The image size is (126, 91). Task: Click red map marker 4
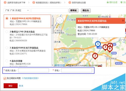(x=110, y=45)
